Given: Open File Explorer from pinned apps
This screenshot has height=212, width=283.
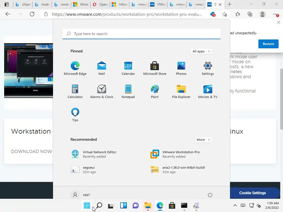Looking at the screenshot, I should click(x=181, y=92).
